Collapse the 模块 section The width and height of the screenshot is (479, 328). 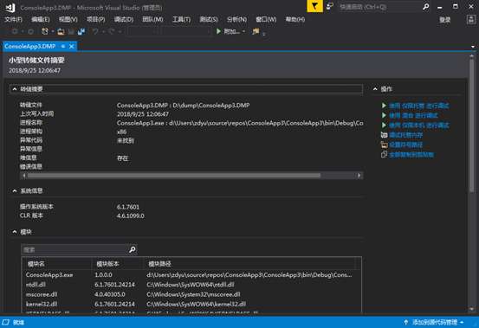[15, 232]
